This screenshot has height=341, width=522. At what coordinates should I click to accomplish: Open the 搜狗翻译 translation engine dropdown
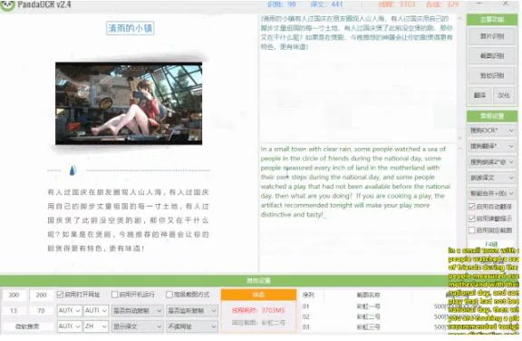click(x=492, y=146)
